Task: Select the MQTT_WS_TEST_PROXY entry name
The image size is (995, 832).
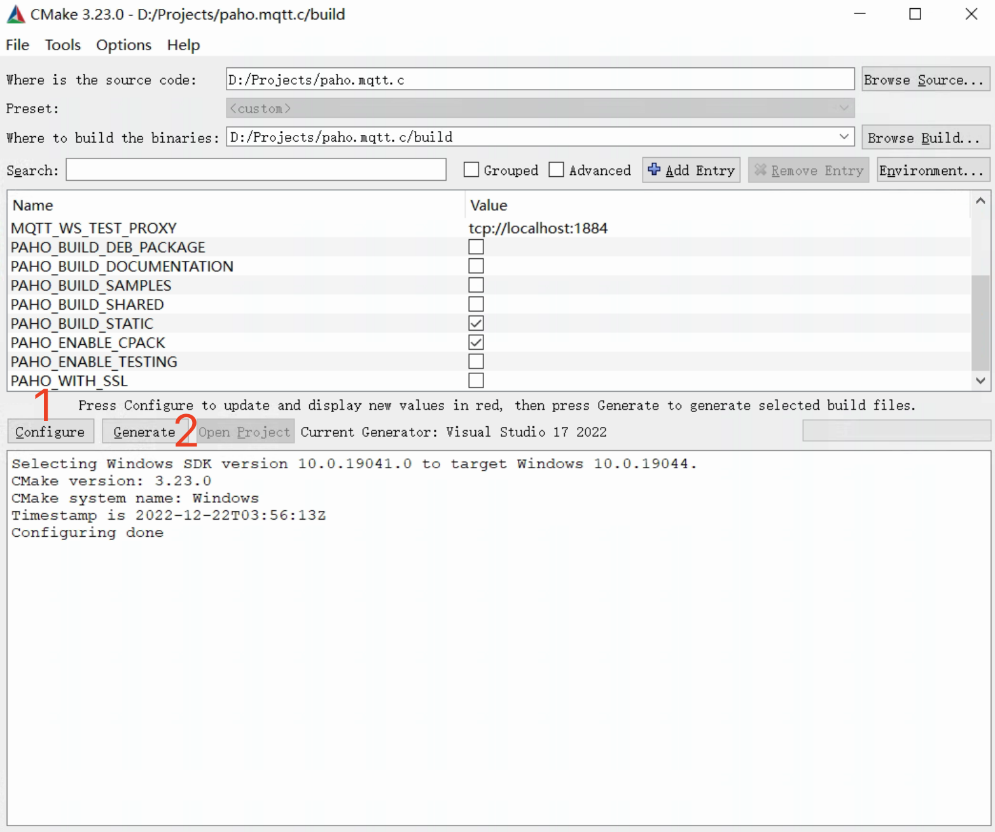Action: pos(94,228)
